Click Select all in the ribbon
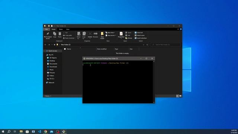Screen dimensions: 238x134 point(139,33)
